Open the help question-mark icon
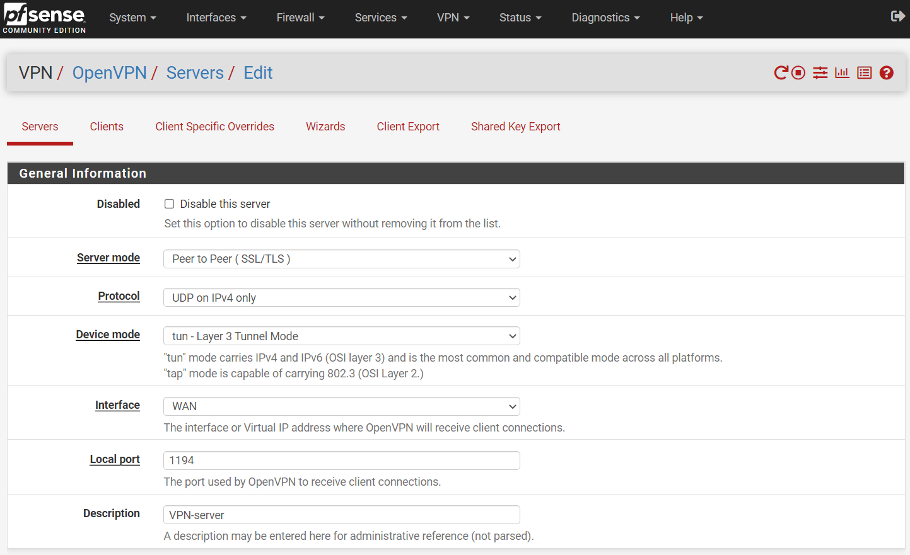Image resolution: width=910 pixels, height=555 pixels. coord(886,73)
